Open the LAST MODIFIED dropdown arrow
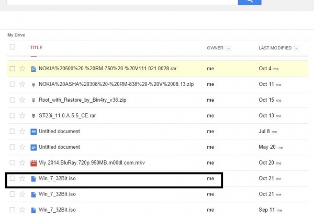 pos(297,48)
